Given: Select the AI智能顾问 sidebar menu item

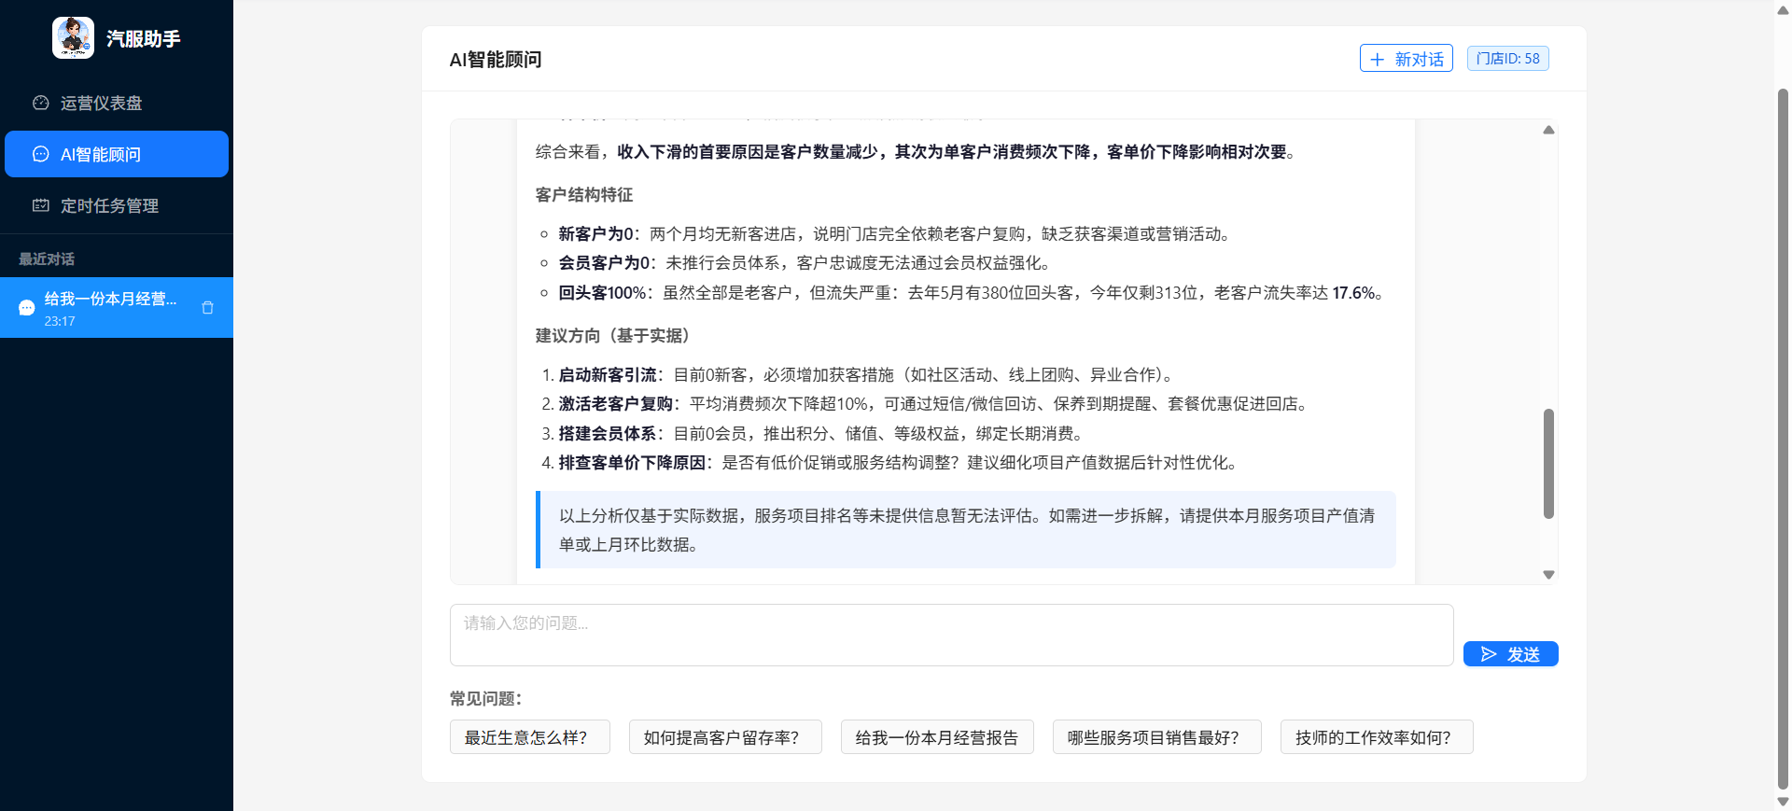Looking at the screenshot, I should pos(117,154).
